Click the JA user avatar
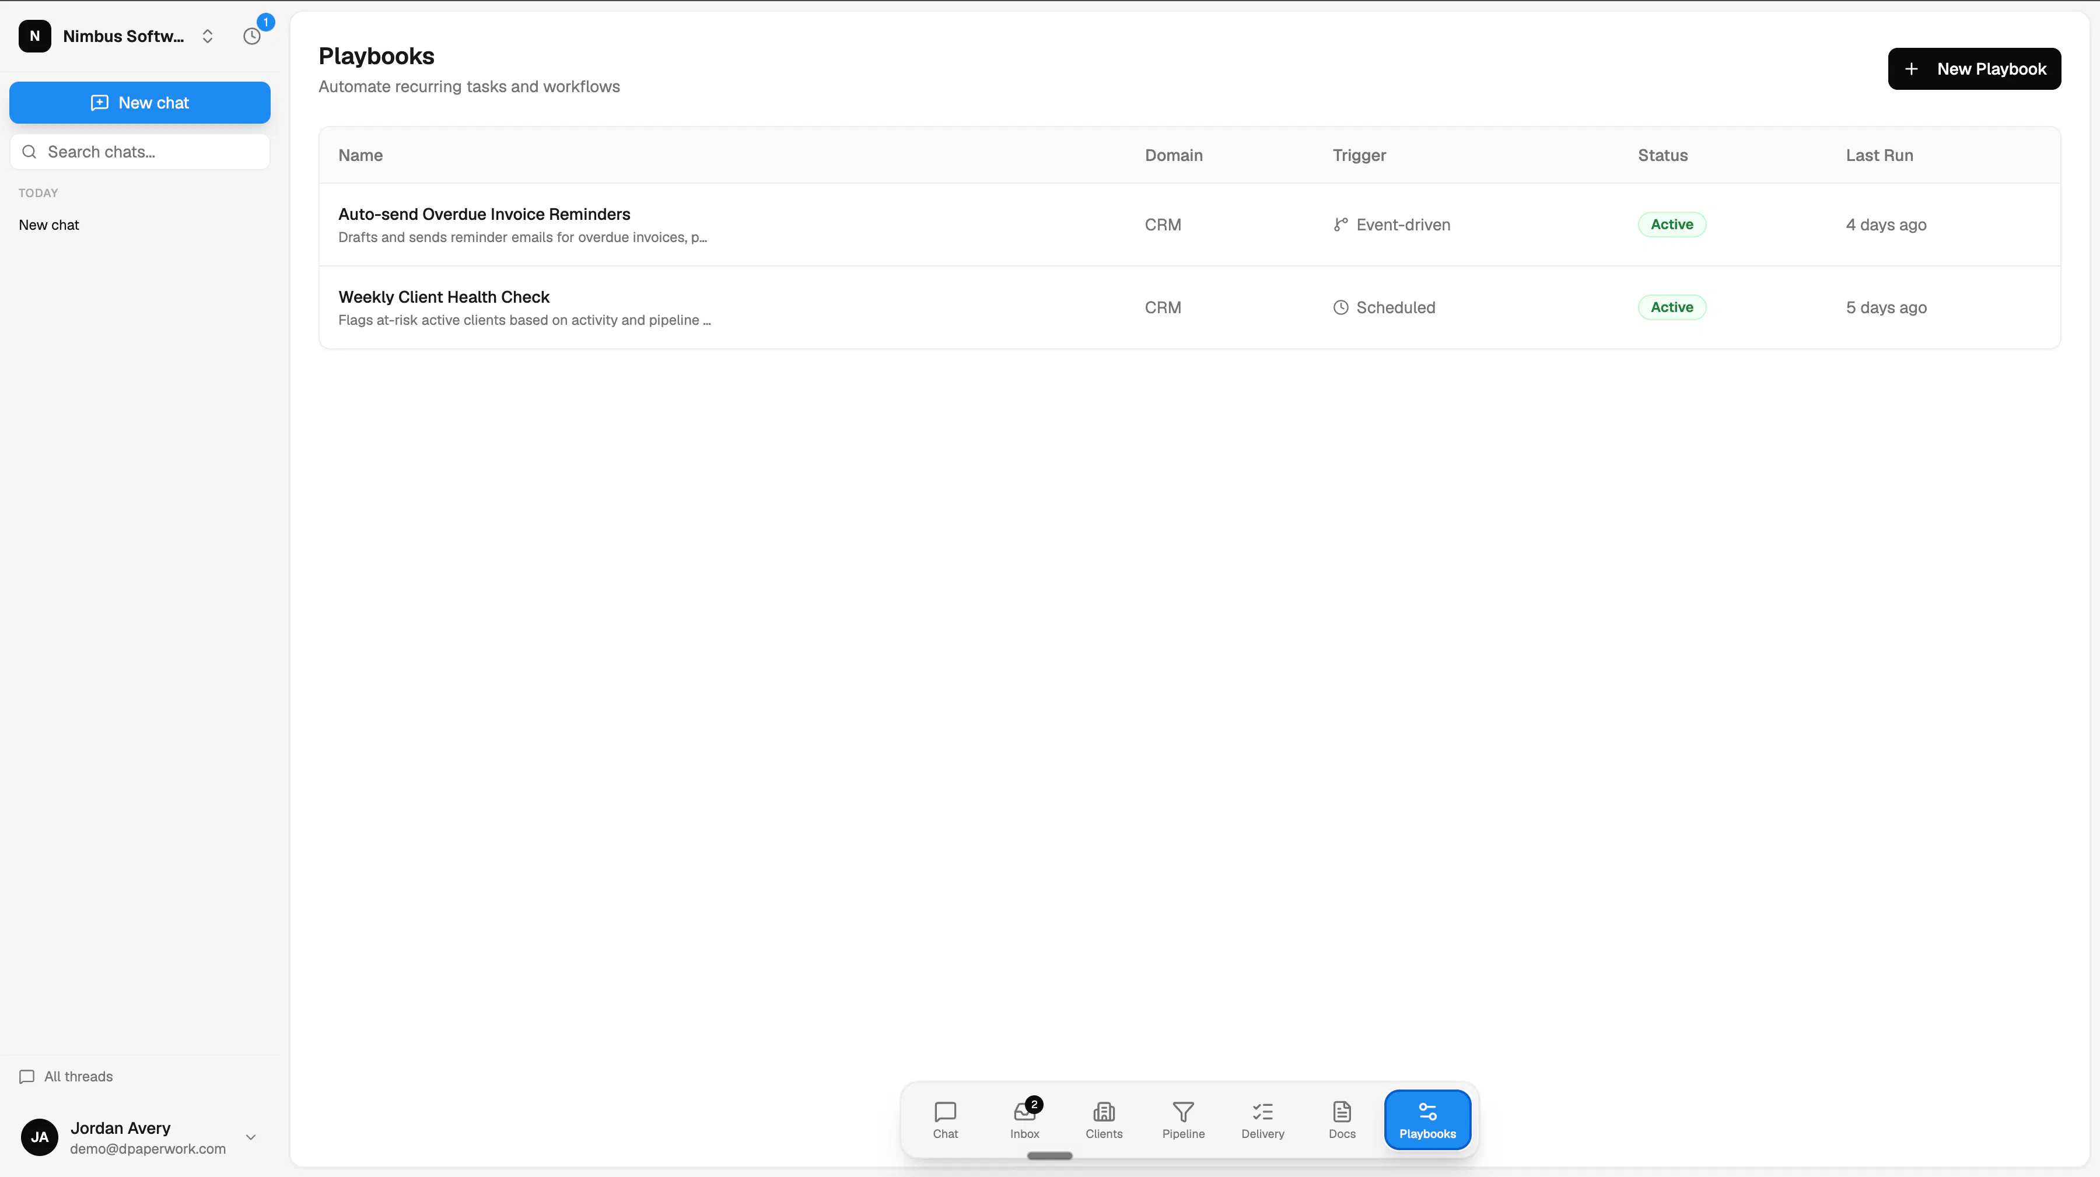 click(39, 1137)
